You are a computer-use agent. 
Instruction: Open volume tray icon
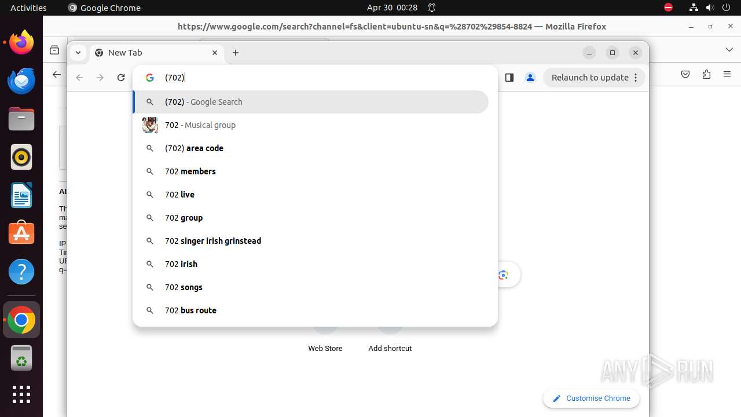coord(710,8)
